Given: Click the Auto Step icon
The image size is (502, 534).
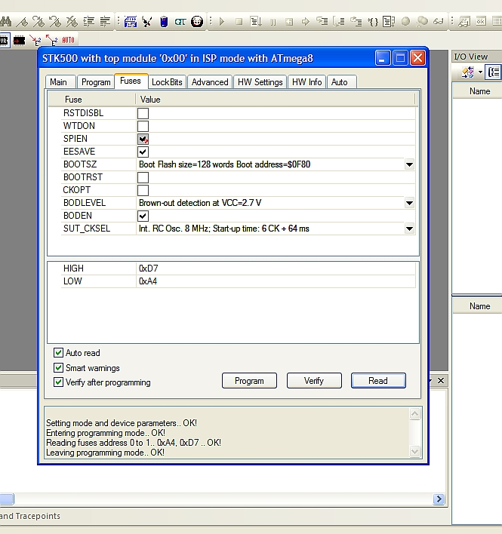Looking at the screenshot, I should pyautogui.click(x=389, y=22).
